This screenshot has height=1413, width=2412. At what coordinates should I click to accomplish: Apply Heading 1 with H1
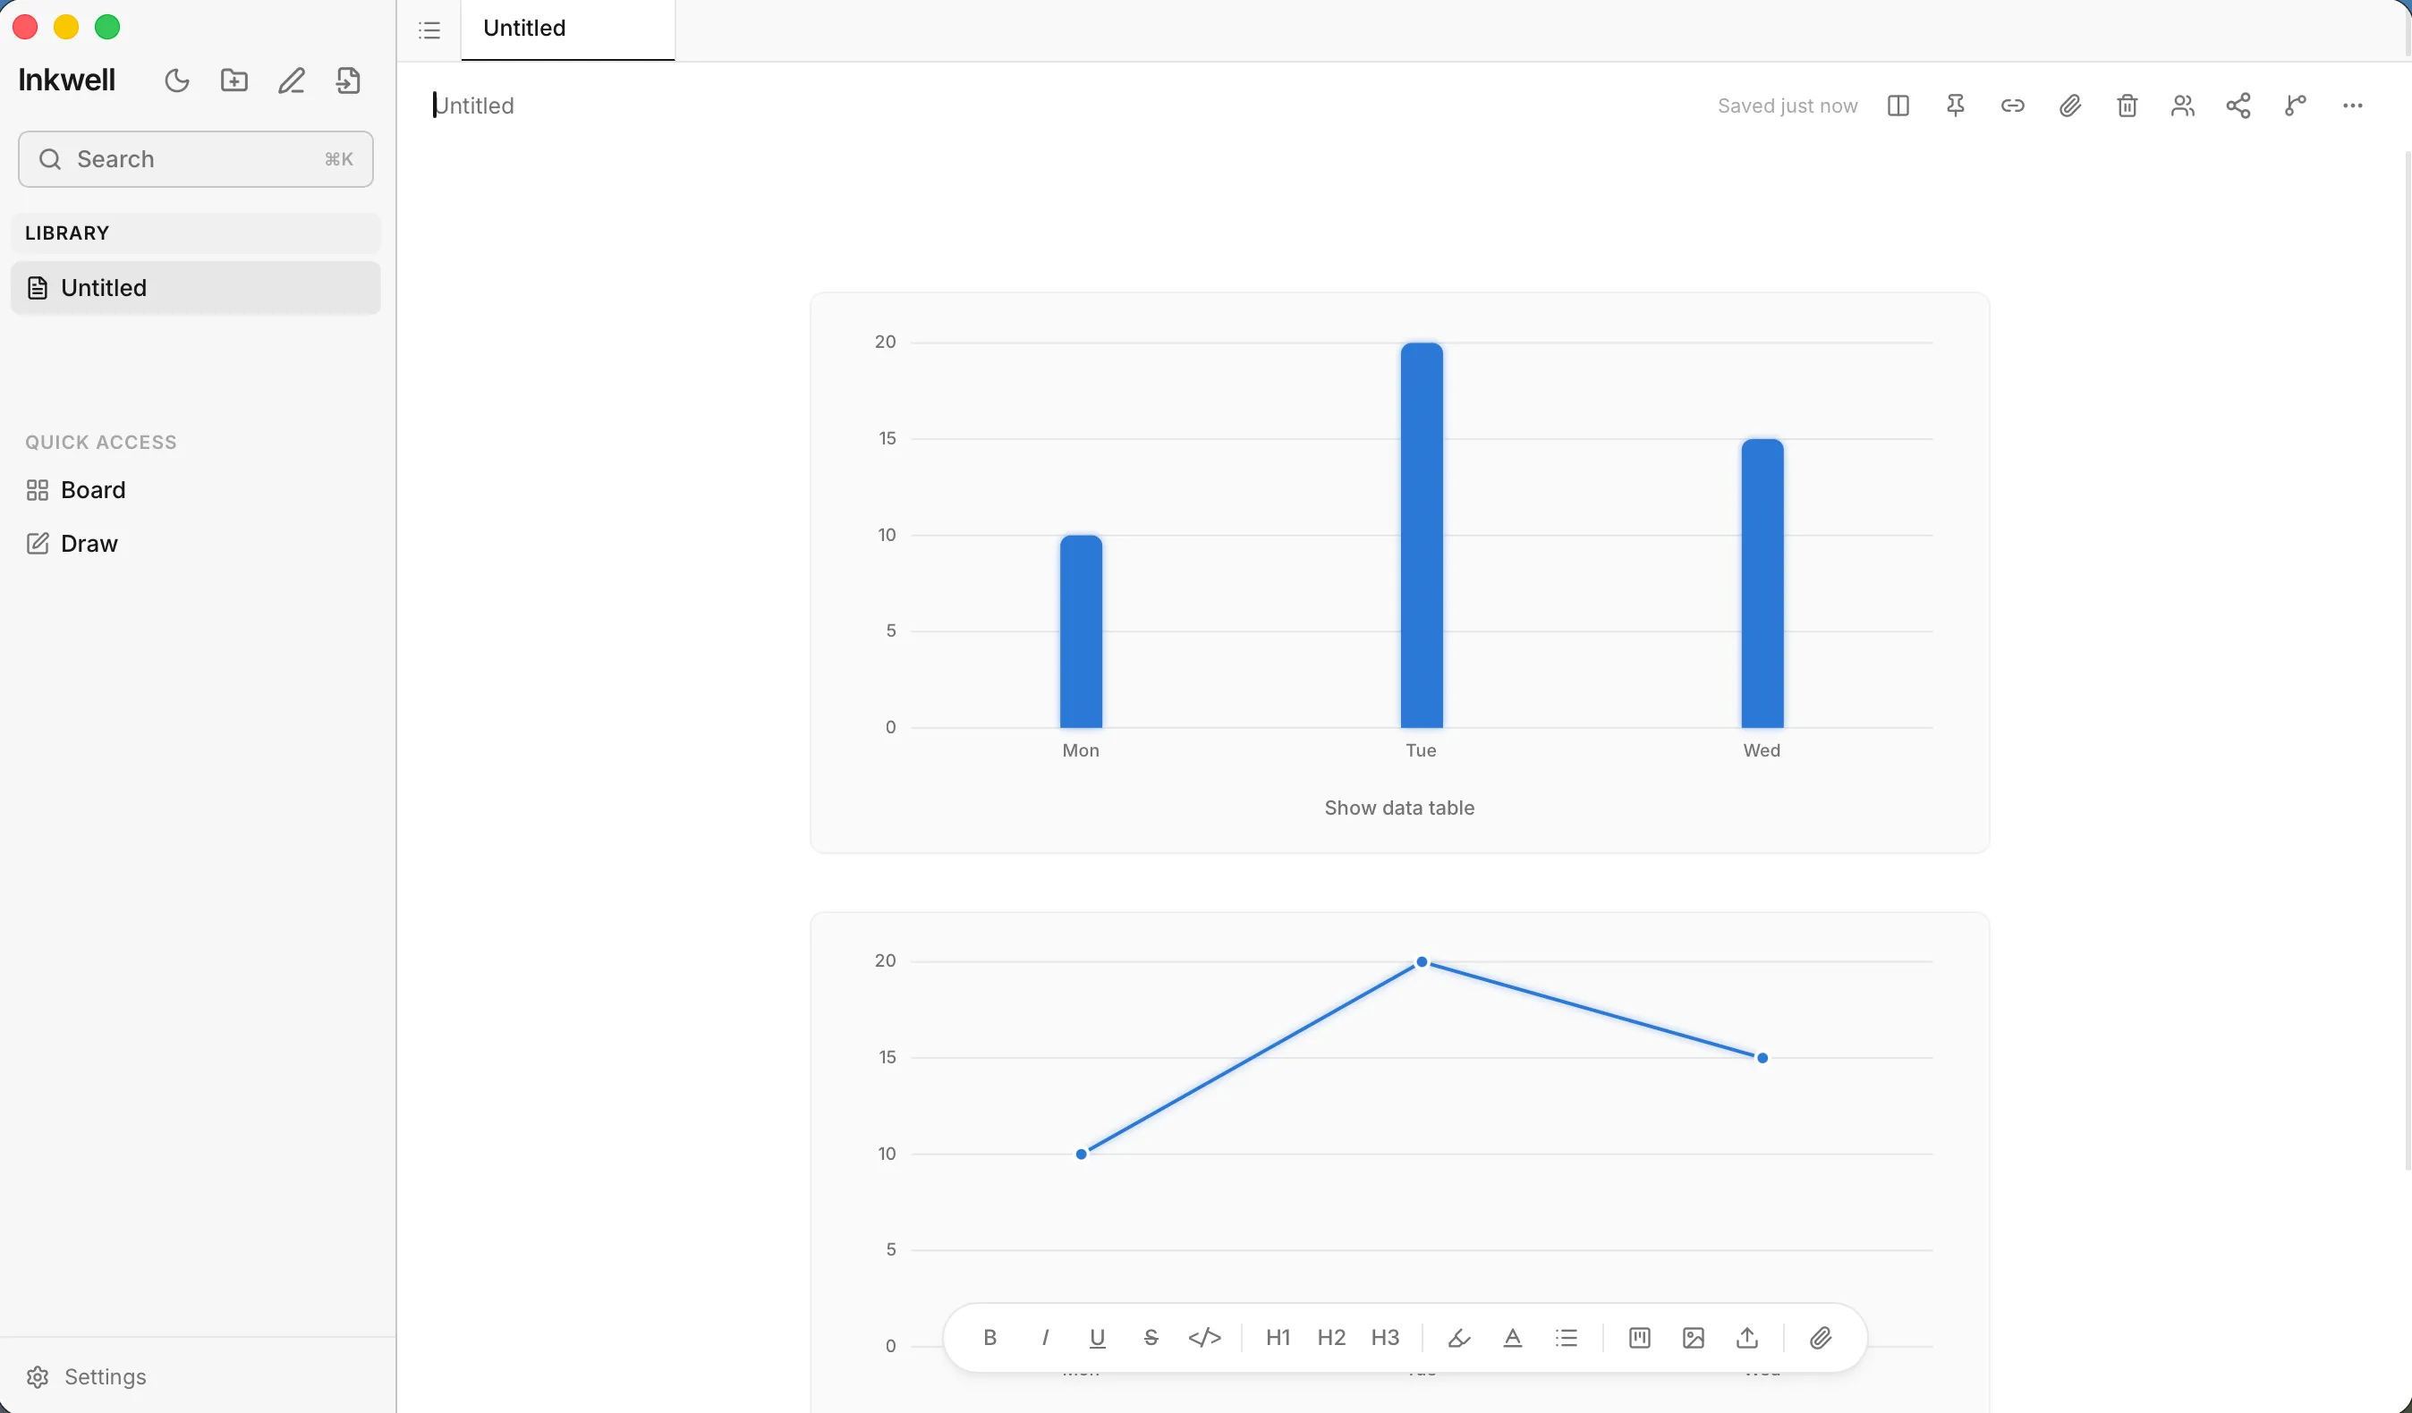[1278, 1337]
